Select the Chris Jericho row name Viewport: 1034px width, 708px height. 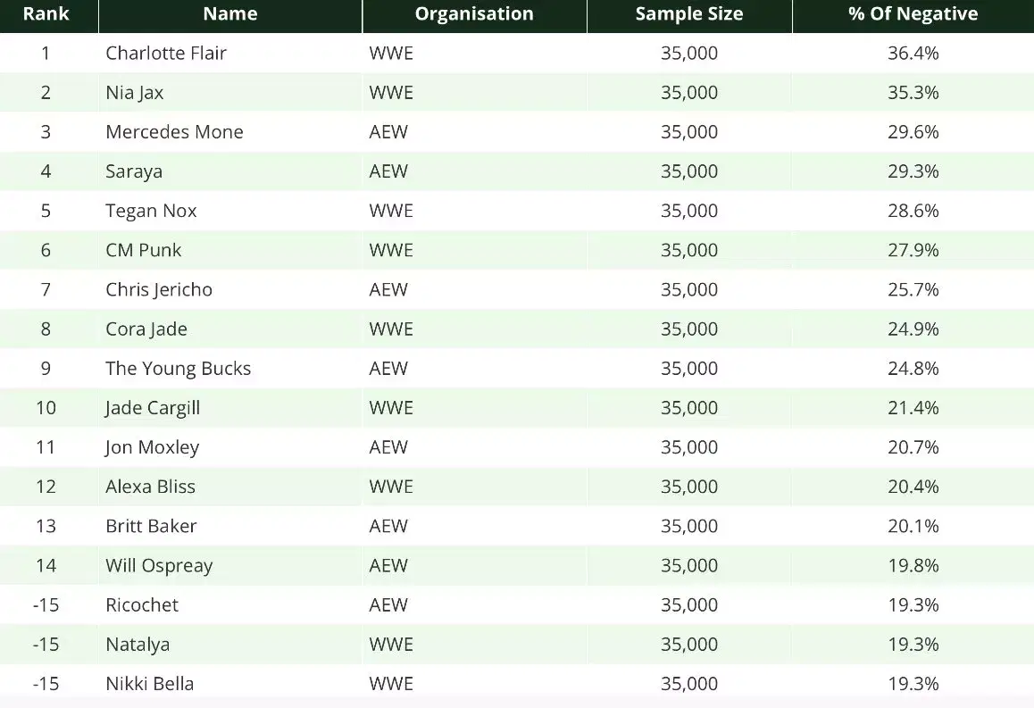point(159,289)
